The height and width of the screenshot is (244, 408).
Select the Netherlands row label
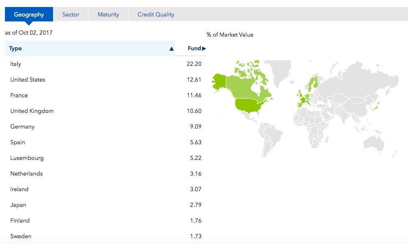coord(27,174)
